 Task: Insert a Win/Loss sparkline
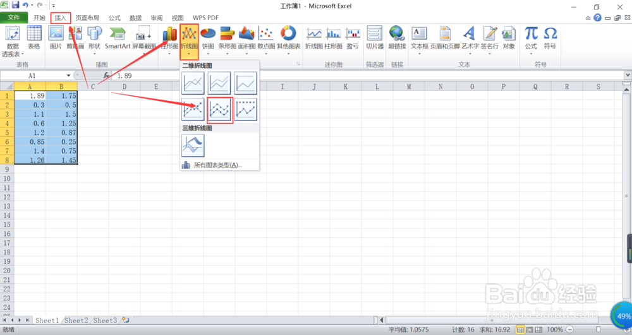pos(353,38)
